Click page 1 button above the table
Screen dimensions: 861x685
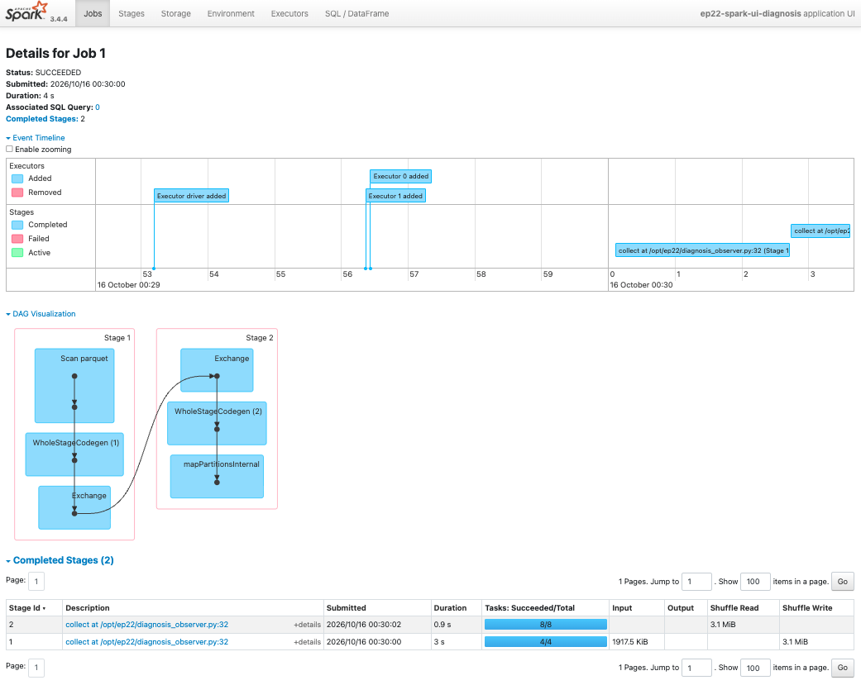coord(36,582)
